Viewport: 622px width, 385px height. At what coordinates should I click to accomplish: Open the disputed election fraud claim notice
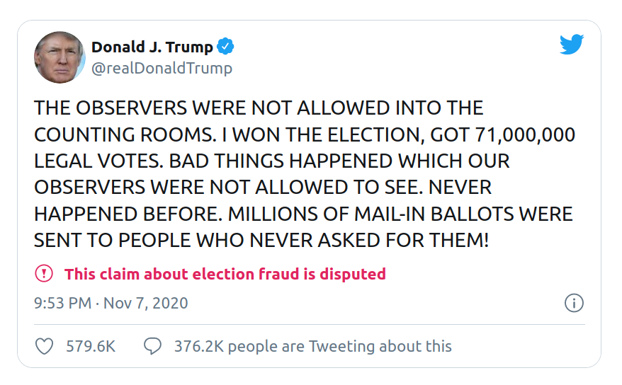(x=225, y=274)
